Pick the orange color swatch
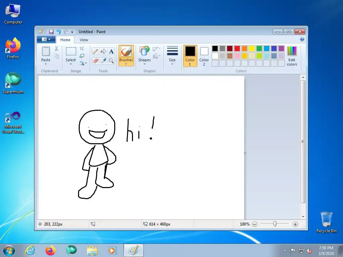343x257 pixels. pos(245,49)
